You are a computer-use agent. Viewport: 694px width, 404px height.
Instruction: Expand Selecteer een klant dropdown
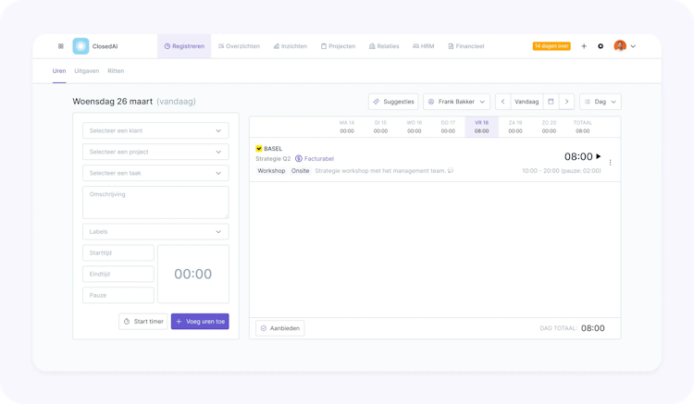tap(155, 131)
